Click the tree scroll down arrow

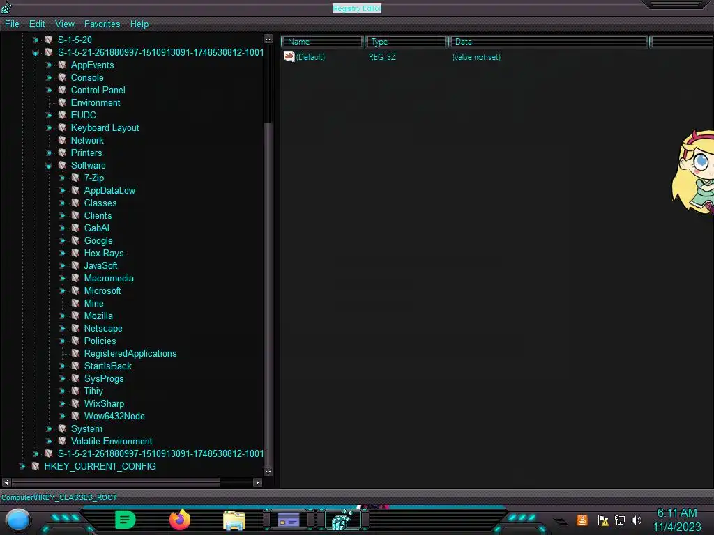(268, 472)
